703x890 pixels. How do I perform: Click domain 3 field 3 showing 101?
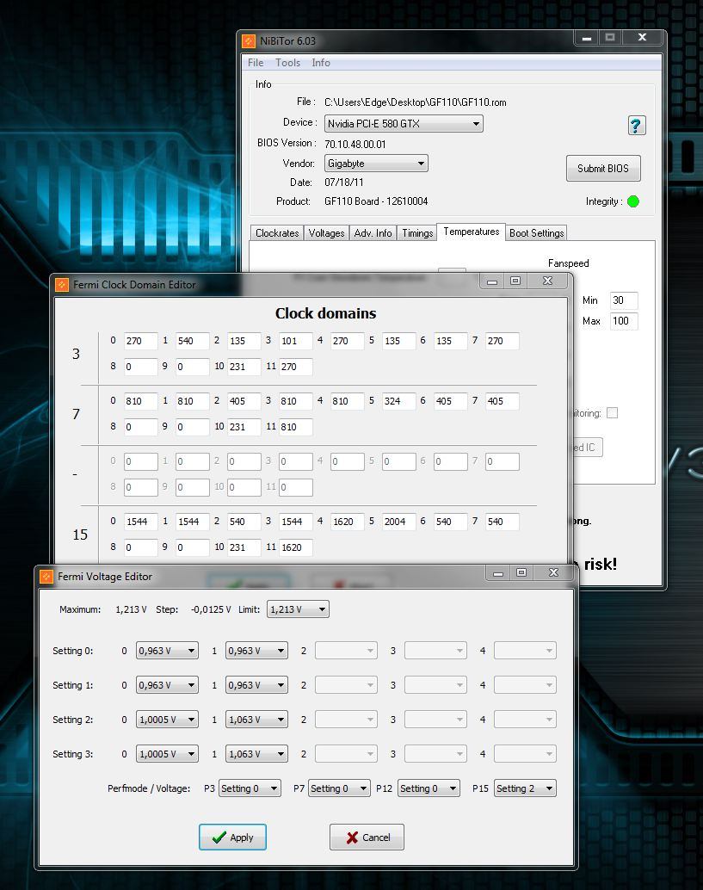click(296, 341)
